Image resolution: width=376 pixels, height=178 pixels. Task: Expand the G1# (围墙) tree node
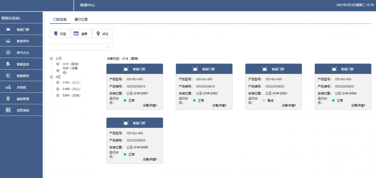[x=58, y=64]
